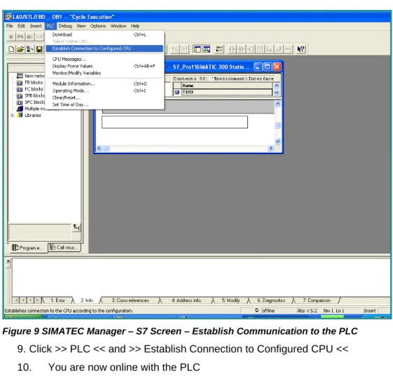Switch to Call structure tab
393x379 pixels.
pos(64,247)
